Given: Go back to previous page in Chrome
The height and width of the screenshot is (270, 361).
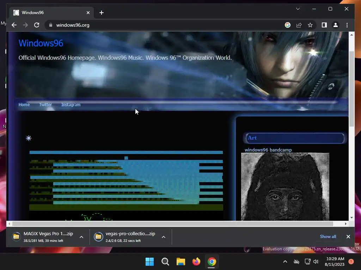Looking at the screenshot, I should [14, 25].
